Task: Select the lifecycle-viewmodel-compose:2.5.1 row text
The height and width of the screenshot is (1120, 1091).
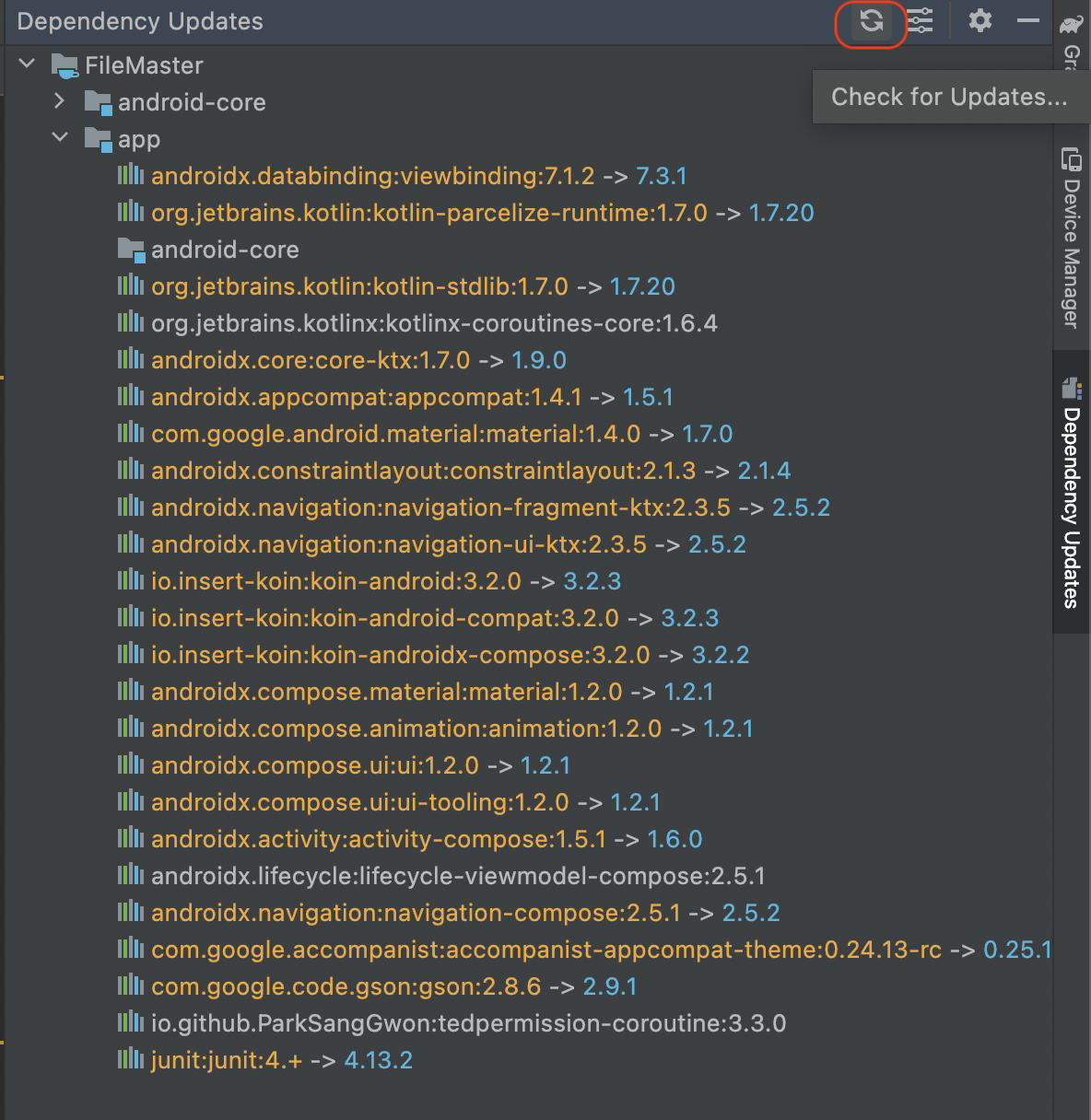Action: 458,876
